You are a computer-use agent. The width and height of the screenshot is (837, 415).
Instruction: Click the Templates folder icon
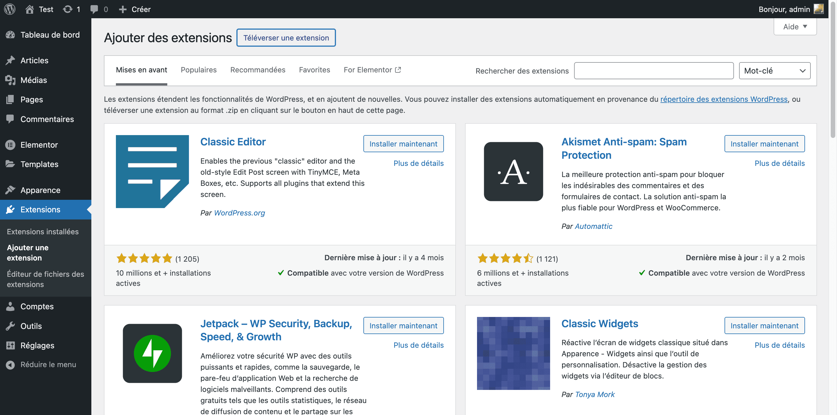tap(10, 164)
